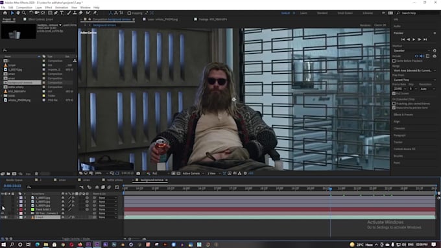Select the Eraser tool

click(80, 13)
